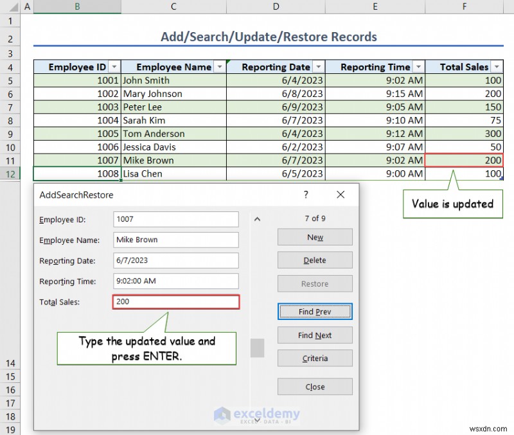
Task: Click cell containing Mary Johnson
Action: pos(173,94)
